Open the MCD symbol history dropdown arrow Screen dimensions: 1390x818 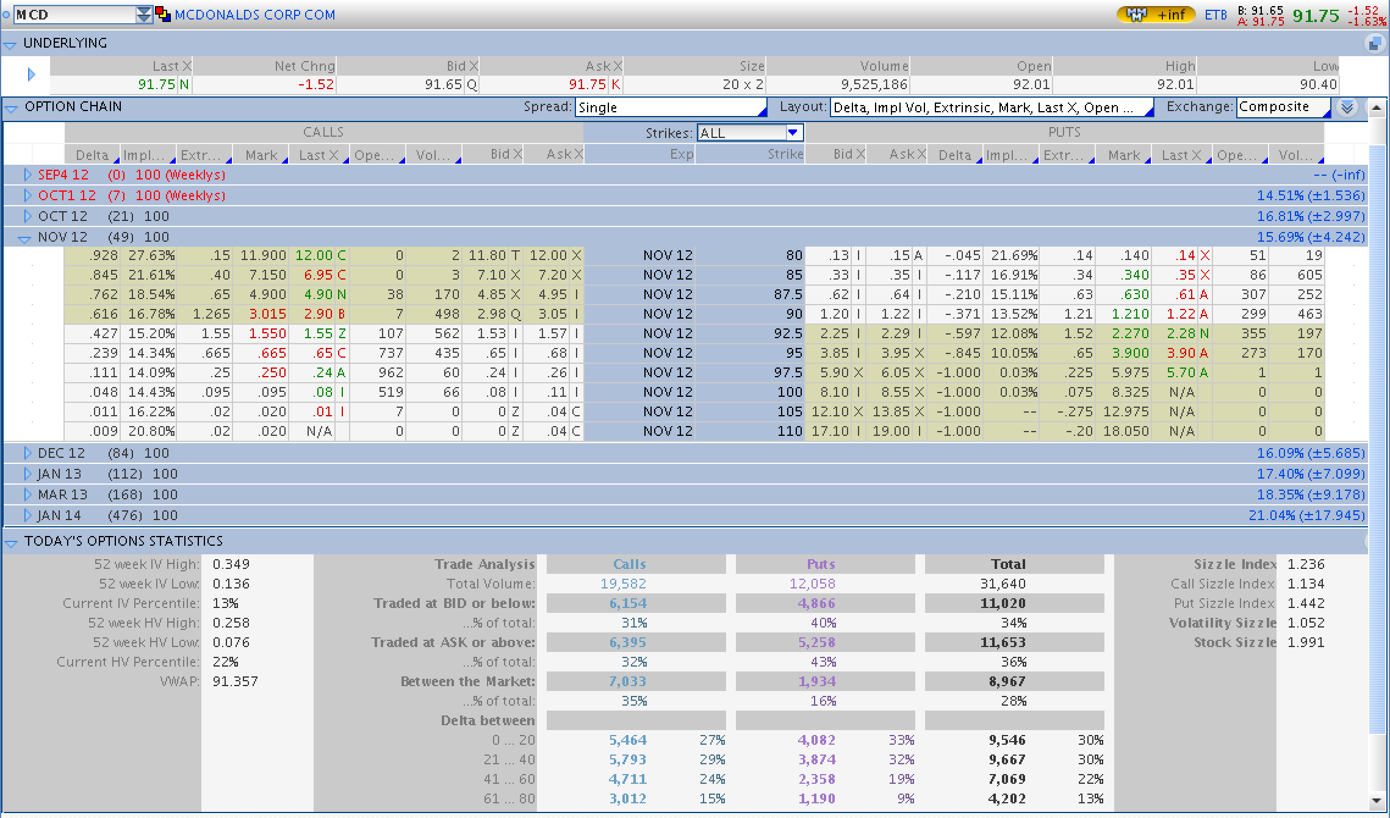pos(143,15)
